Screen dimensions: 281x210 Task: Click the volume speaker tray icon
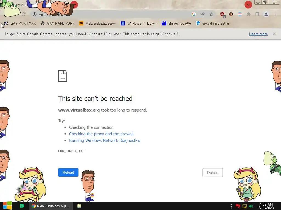251,206
